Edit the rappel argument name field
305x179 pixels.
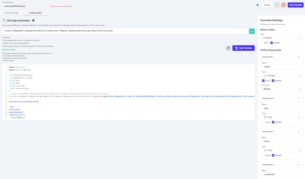282,67
